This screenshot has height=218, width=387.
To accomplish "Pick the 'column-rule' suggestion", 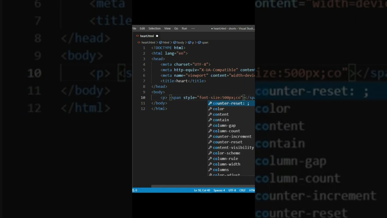I will [231, 159].
